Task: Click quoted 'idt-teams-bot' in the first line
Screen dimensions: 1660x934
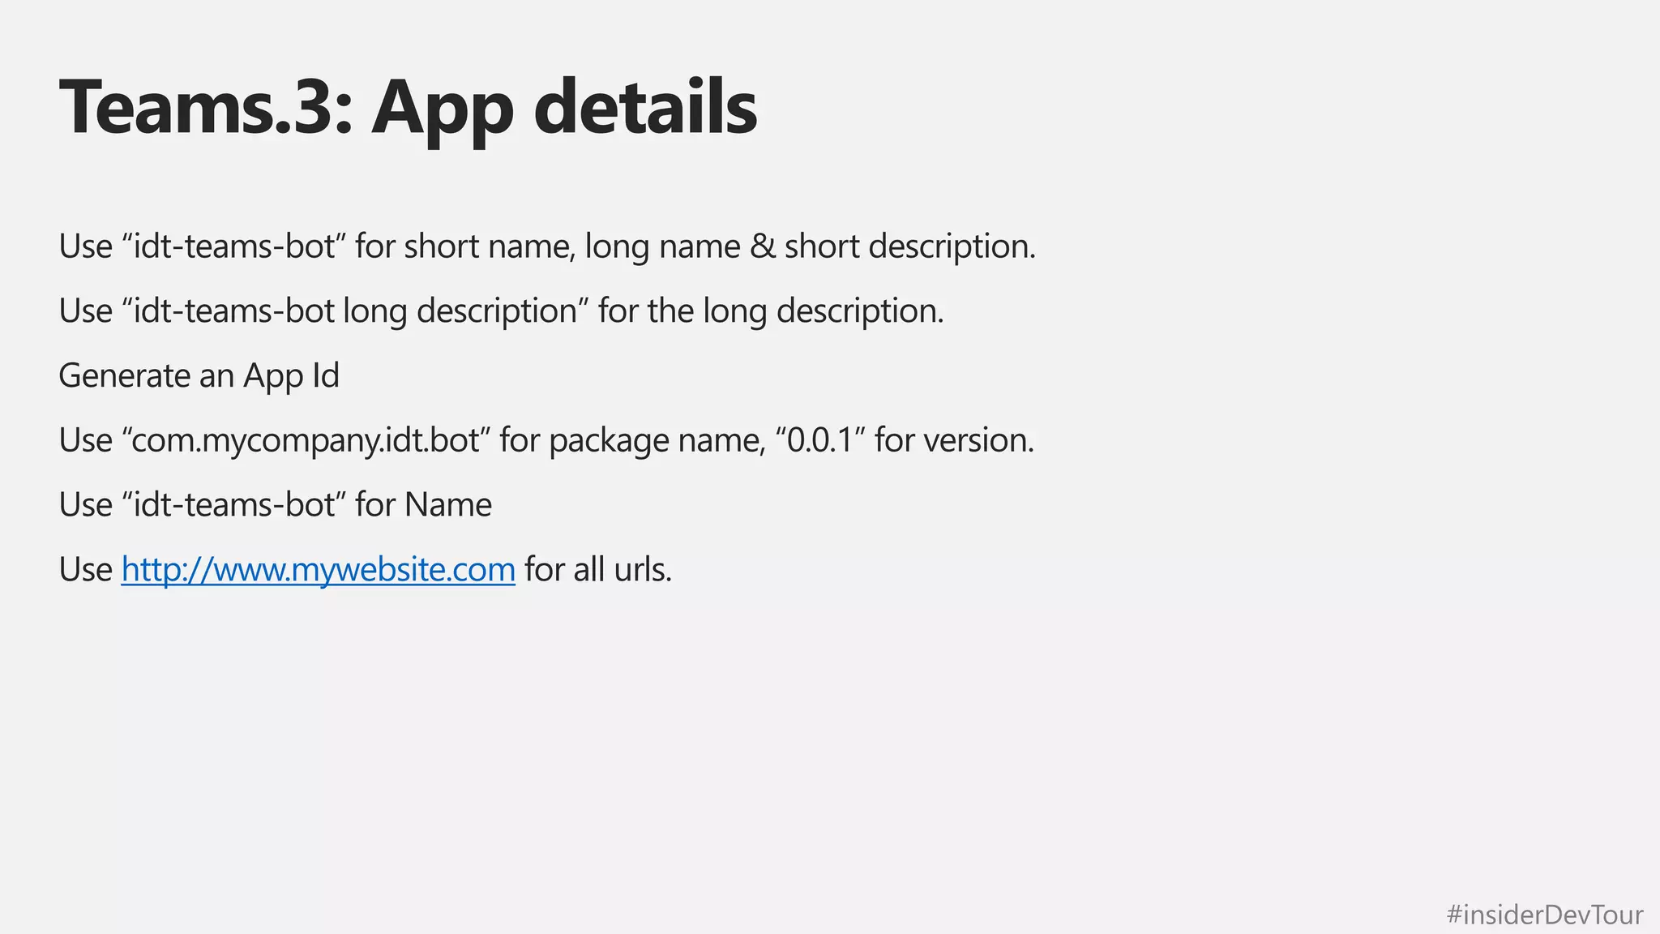Action: 234,246
